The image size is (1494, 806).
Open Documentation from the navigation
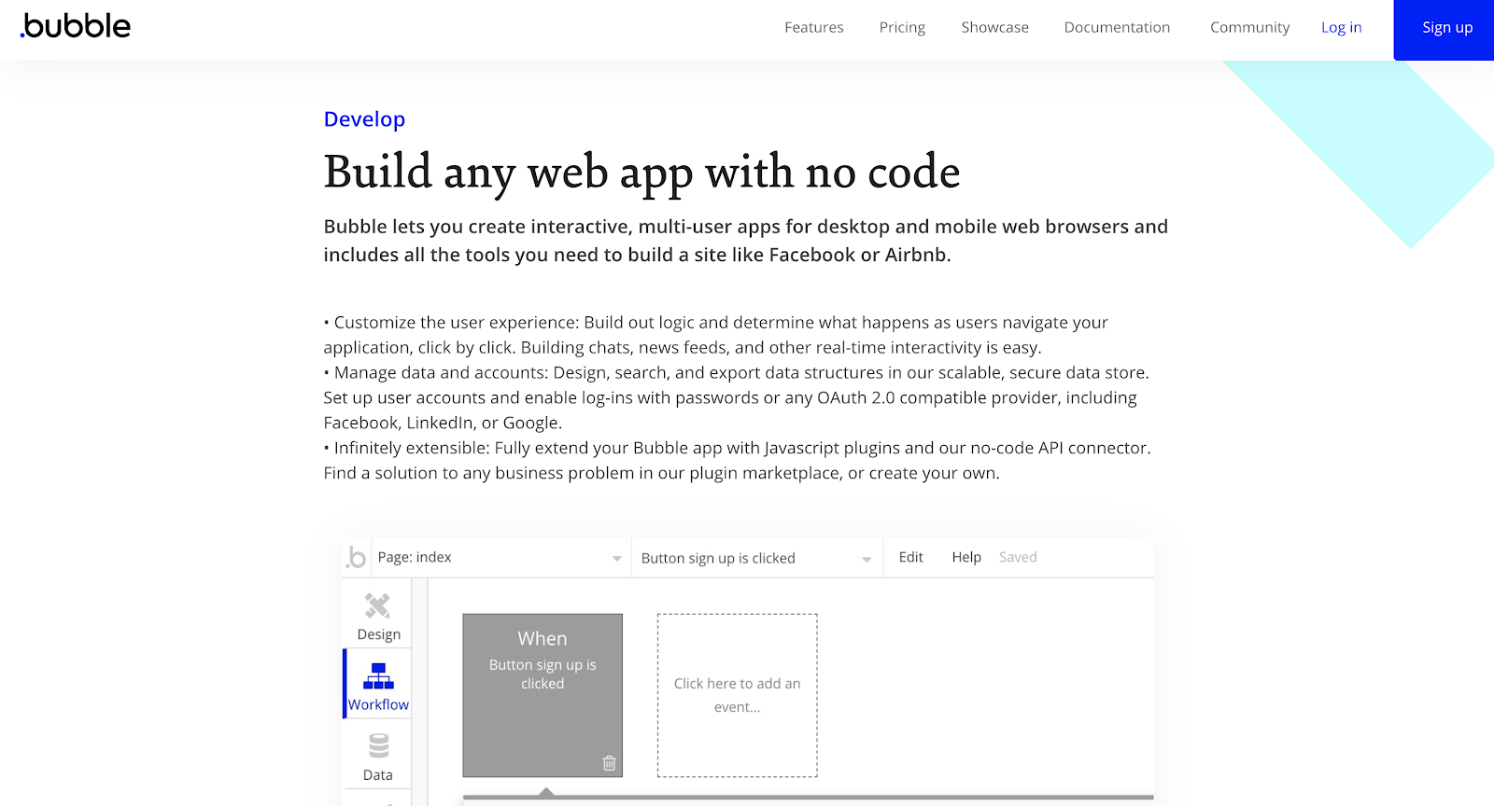point(1117,28)
